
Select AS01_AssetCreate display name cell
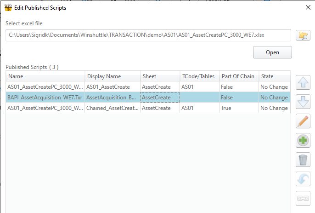point(112,87)
